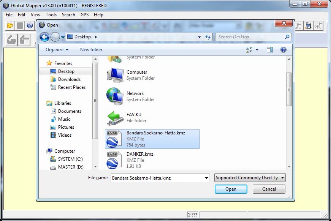
Task: Click New folder button
Action: point(91,50)
